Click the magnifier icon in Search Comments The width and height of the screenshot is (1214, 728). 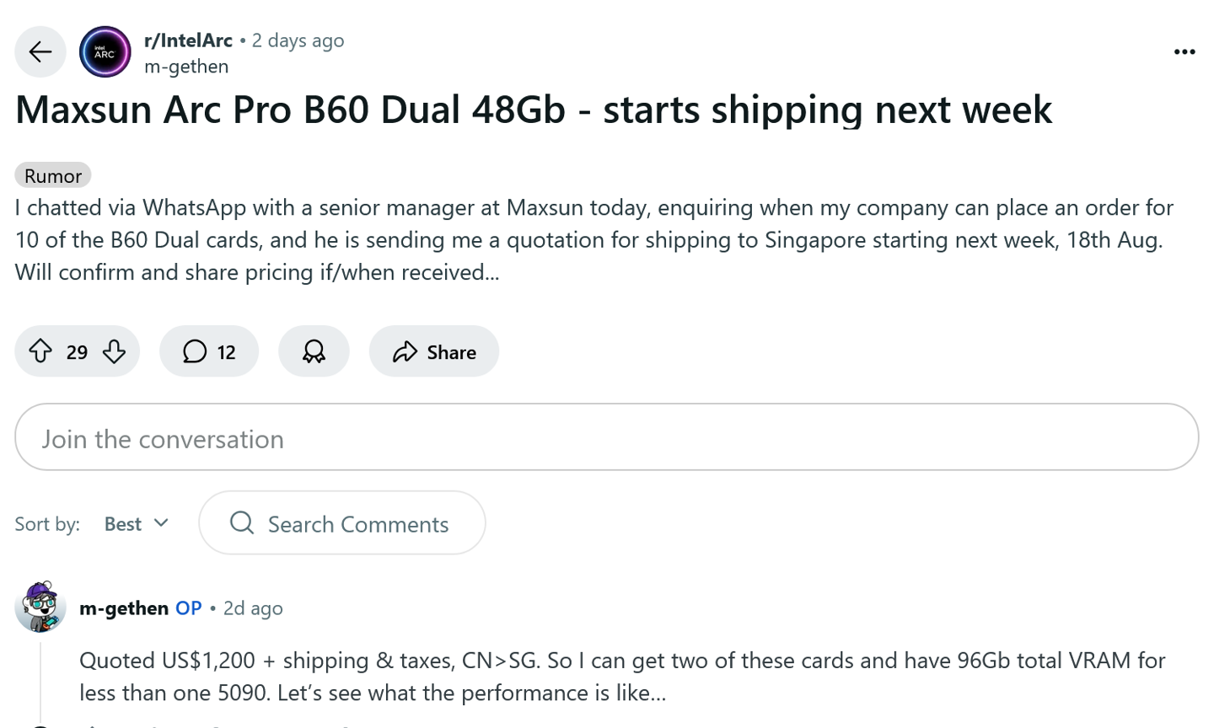click(x=242, y=523)
